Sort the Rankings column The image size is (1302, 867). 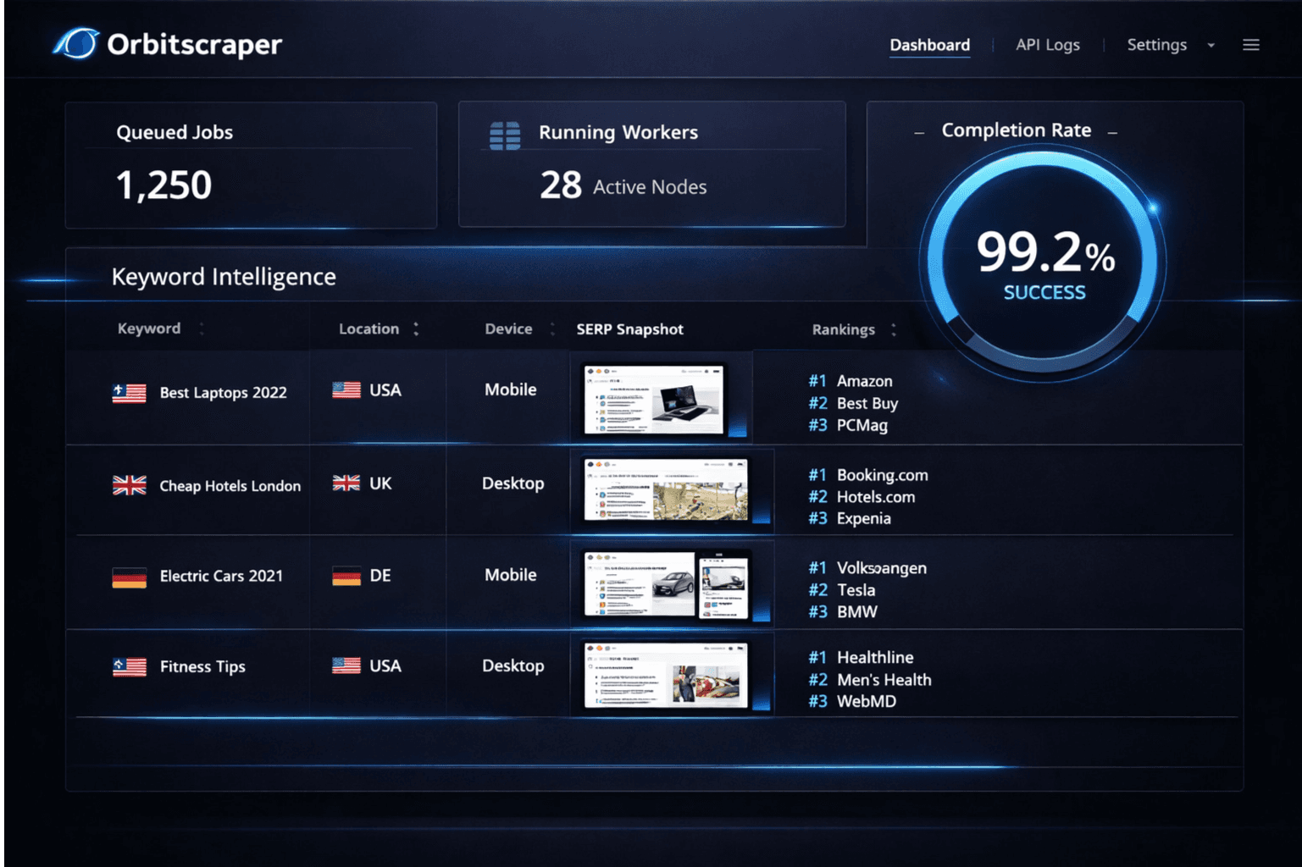coord(893,329)
